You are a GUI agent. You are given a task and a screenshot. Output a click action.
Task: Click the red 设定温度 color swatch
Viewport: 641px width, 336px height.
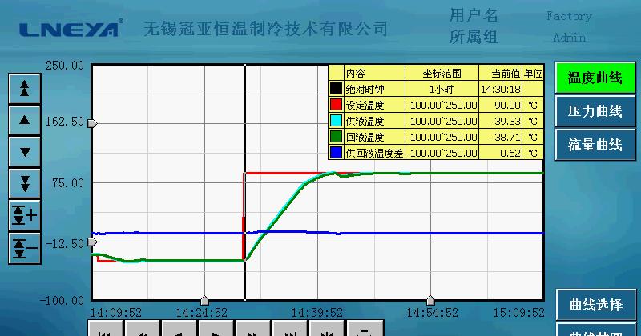pyautogui.click(x=336, y=105)
